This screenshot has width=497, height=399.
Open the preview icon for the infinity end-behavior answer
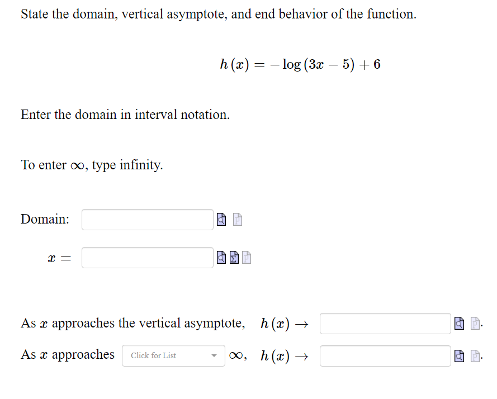click(459, 355)
